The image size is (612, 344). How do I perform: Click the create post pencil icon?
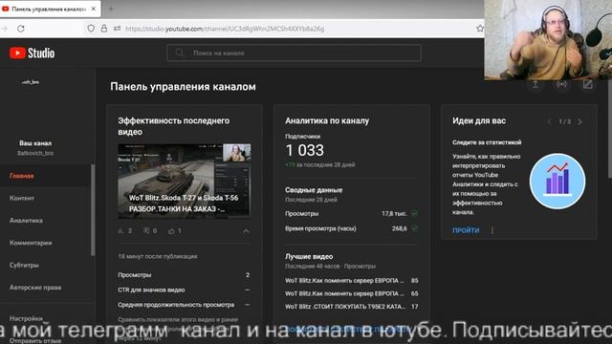[588, 84]
